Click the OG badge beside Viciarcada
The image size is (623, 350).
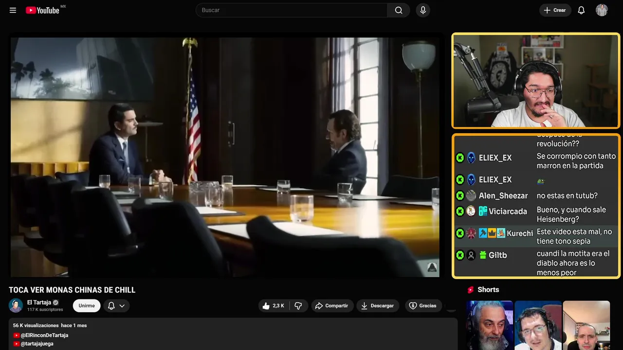point(483,211)
